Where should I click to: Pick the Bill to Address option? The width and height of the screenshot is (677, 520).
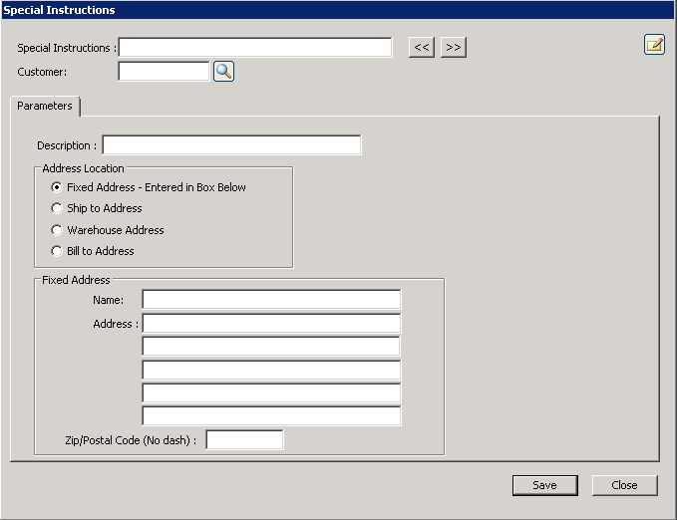58,251
